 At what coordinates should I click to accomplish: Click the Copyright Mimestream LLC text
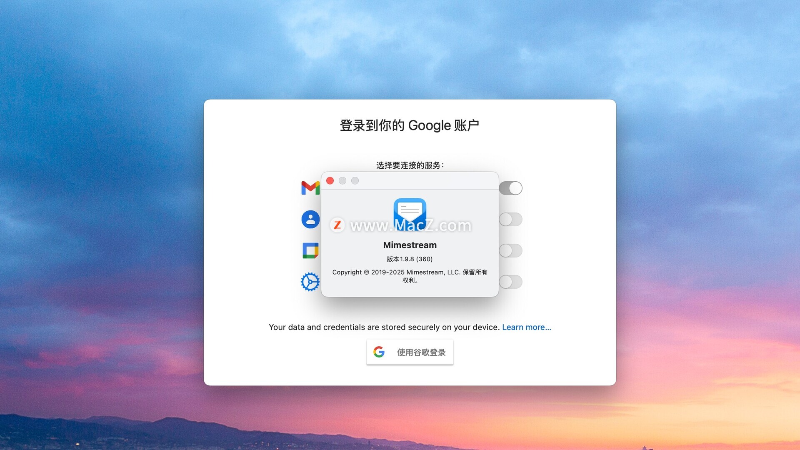[x=410, y=272]
